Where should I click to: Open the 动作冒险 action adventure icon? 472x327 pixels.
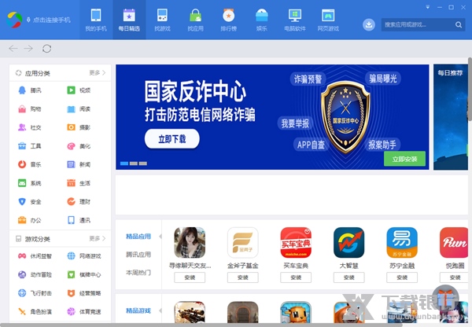22,274
